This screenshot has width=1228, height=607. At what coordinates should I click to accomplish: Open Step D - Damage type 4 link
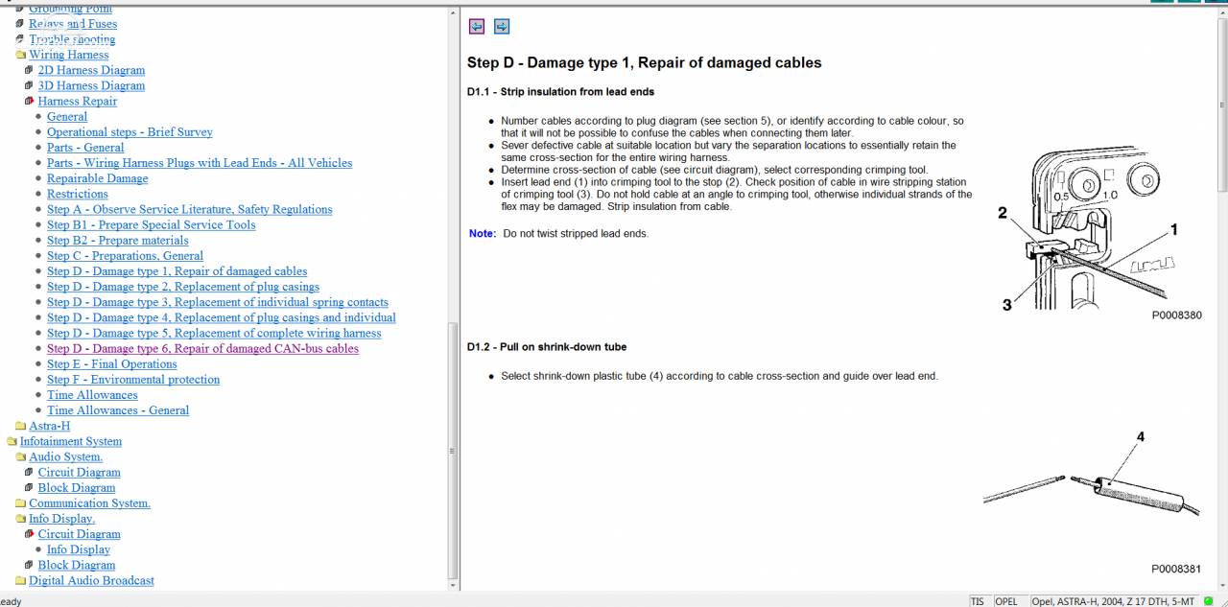pyautogui.click(x=222, y=317)
